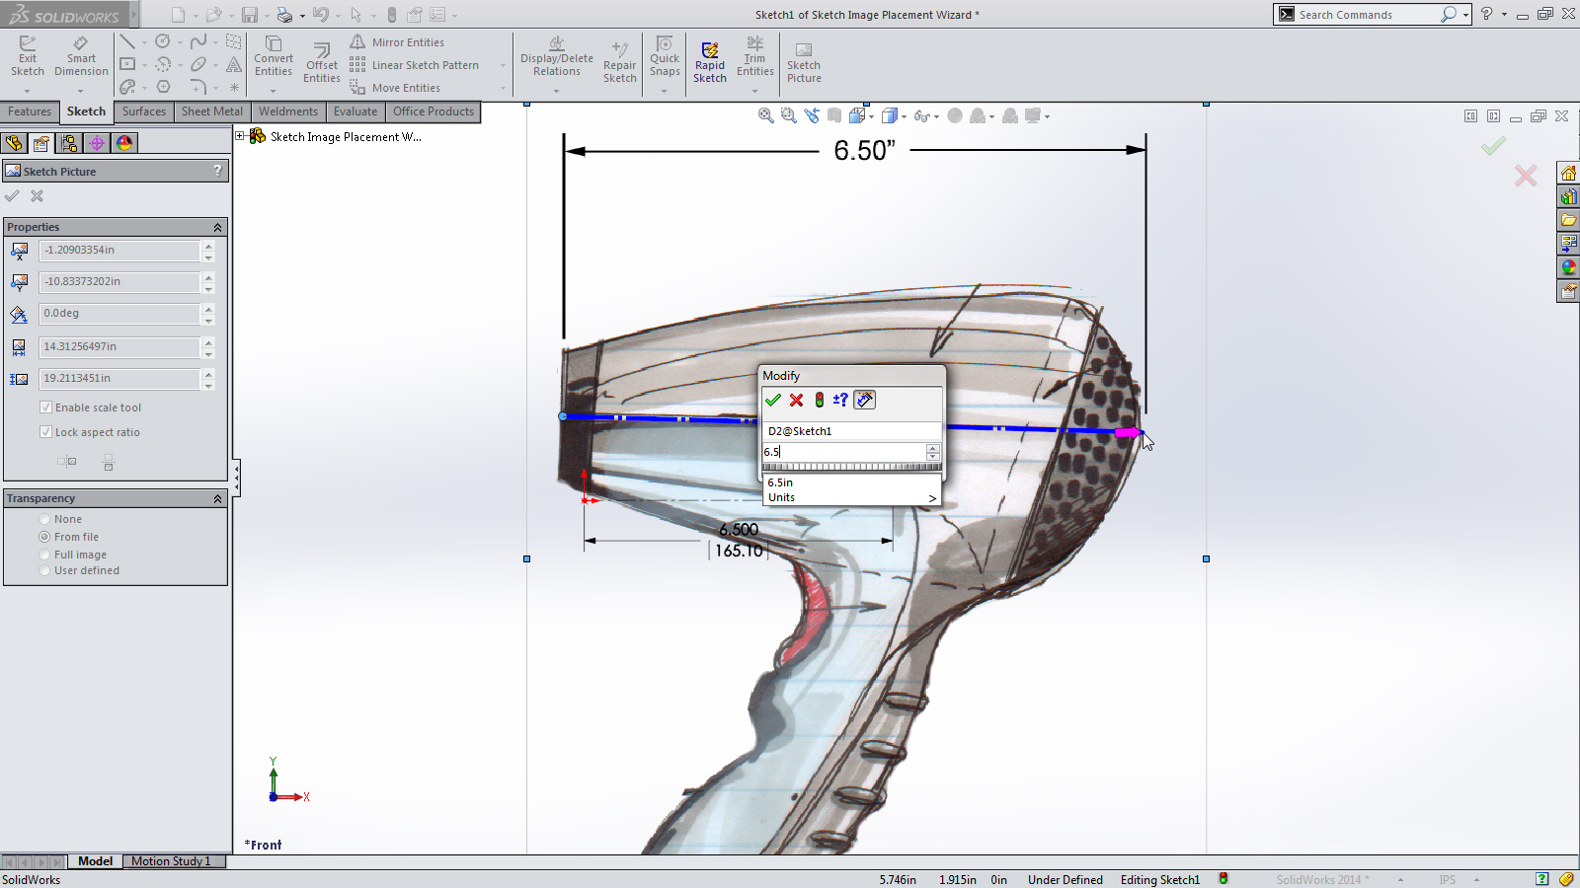Open Sketch Picture help via question mark
The width and height of the screenshot is (1580, 888).
pos(216,171)
